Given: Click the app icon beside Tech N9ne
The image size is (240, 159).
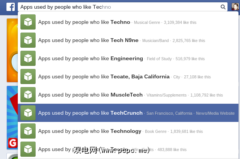Looking at the screenshot, I should click(x=28, y=40).
